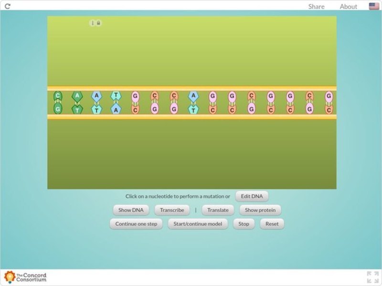Image resolution: width=382 pixels, height=286 pixels.
Task: Open the Edit DNA dialog
Action: [x=252, y=196]
